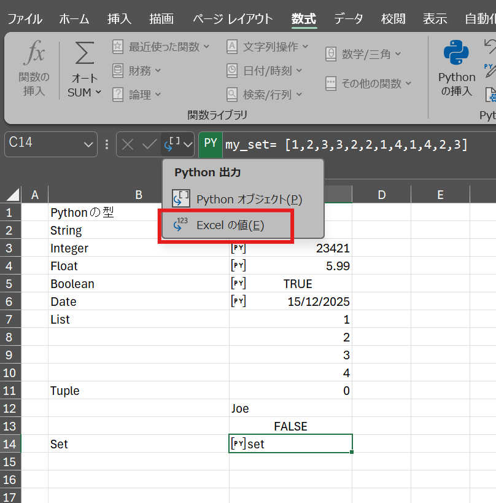Open the 日付/時刻 functions dropdown

tap(264, 71)
